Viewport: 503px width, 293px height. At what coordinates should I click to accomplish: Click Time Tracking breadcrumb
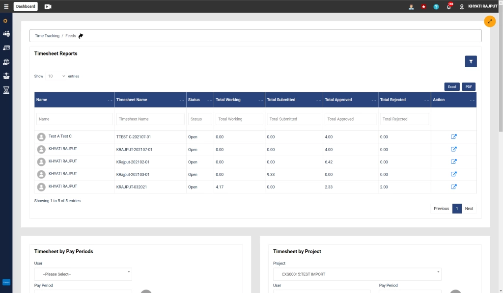coord(47,36)
